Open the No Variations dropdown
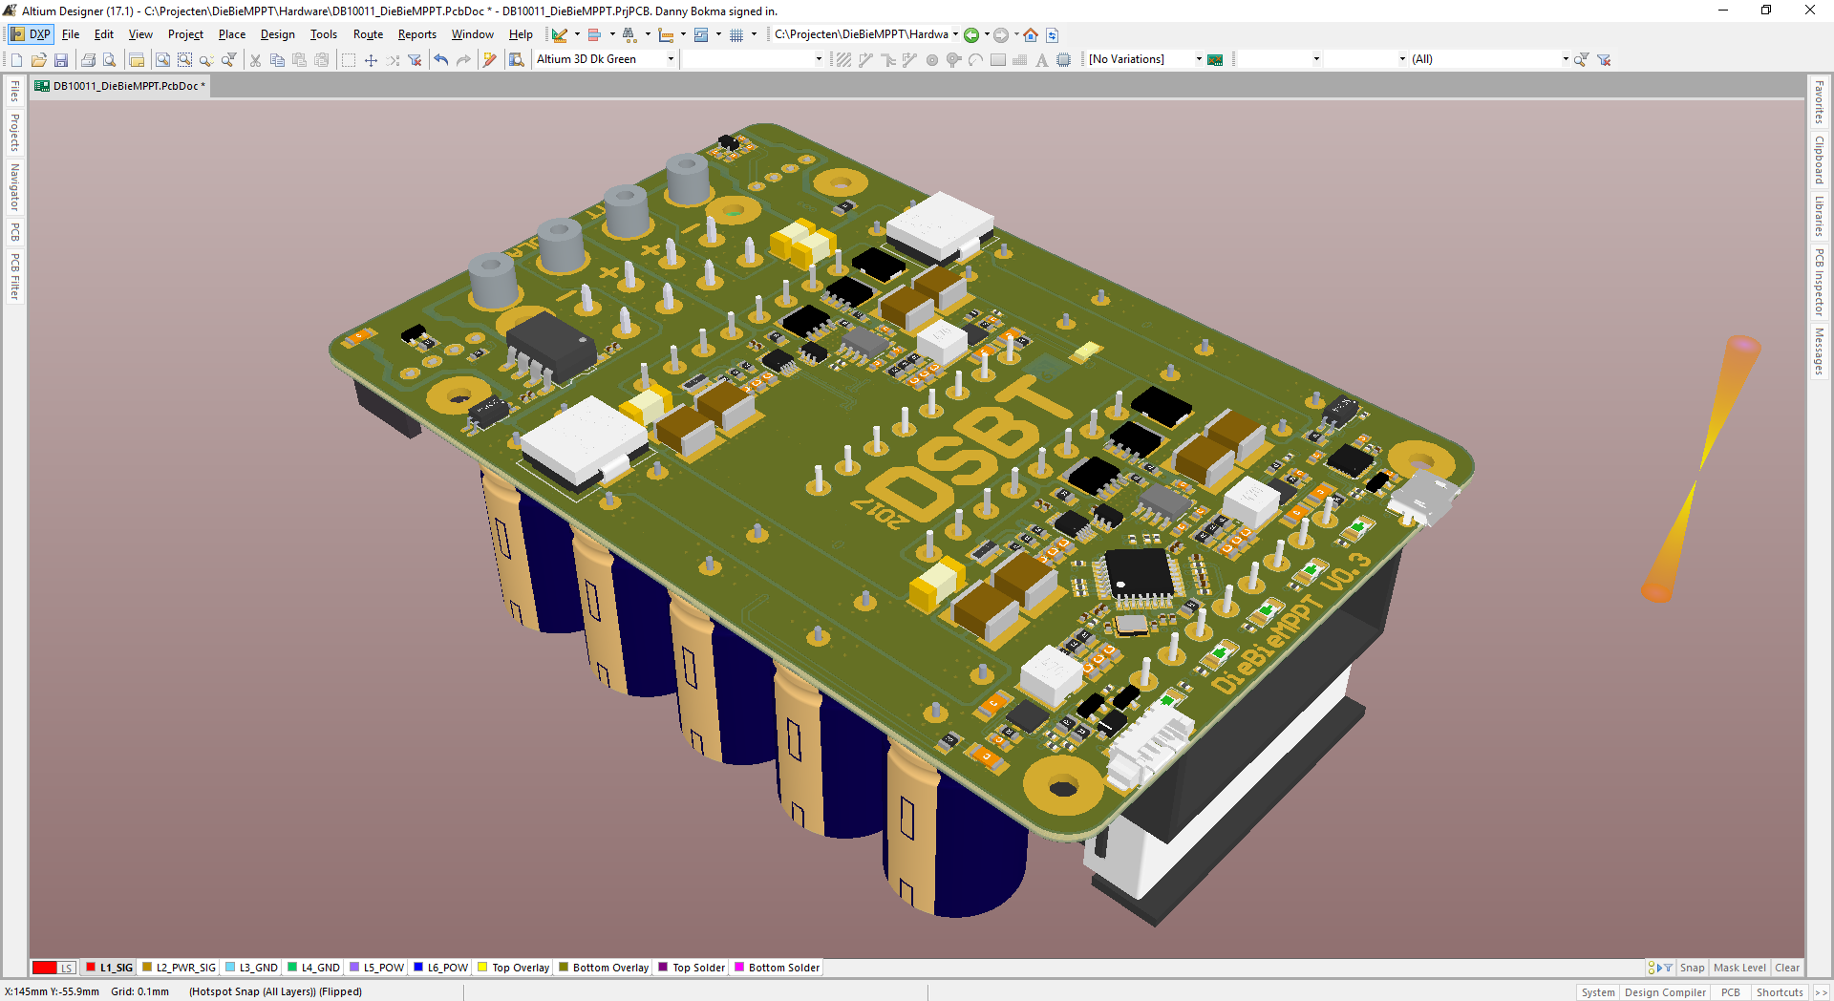This screenshot has width=1834, height=1001. (x=1199, y=59)
